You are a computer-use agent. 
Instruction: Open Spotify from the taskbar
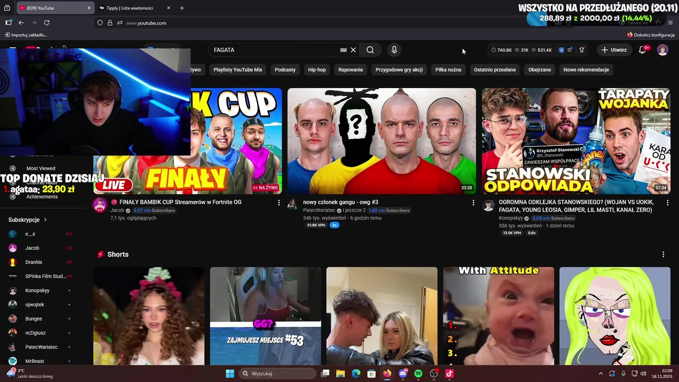tap(418, 374)
